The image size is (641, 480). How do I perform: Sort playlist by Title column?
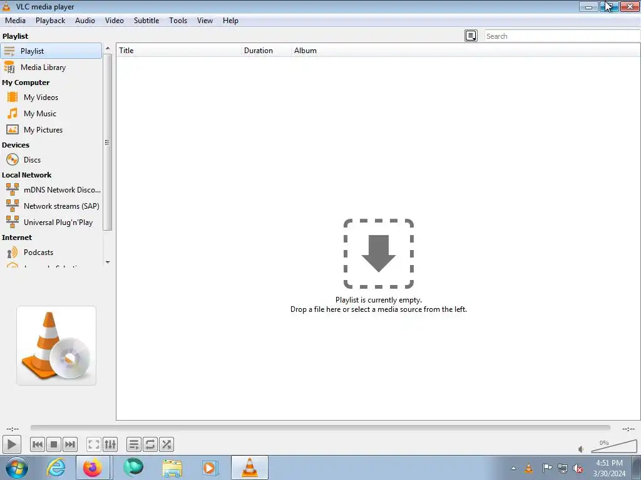tap(178, 51)
